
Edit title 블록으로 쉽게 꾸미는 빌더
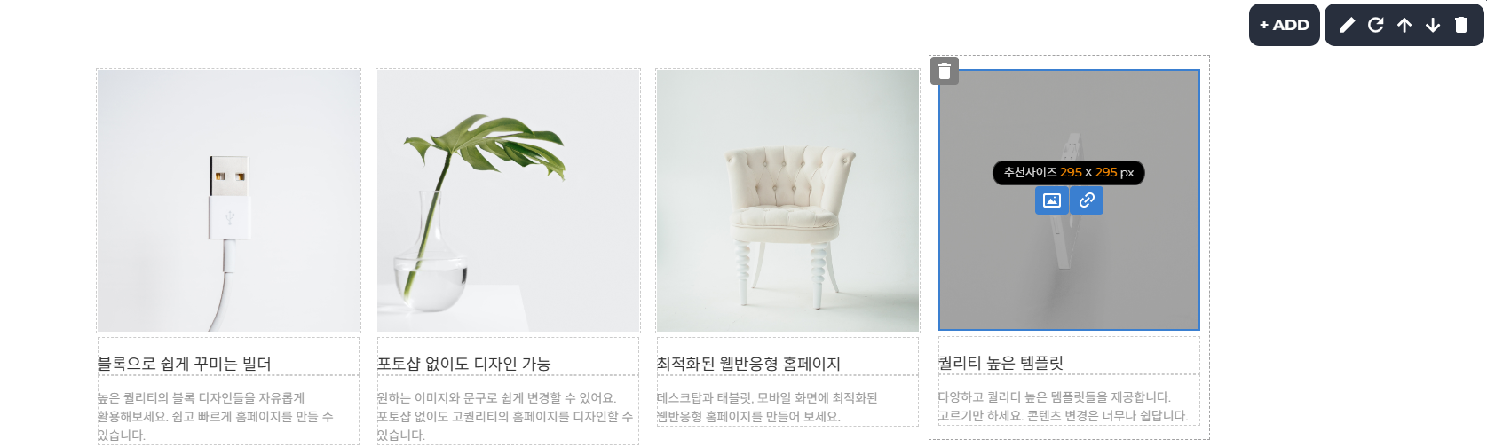pos(185,364)
